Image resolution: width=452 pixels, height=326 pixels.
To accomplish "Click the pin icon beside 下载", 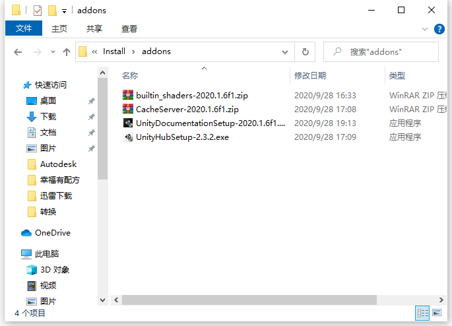I will pyautogui.click(x=91, y=117).
